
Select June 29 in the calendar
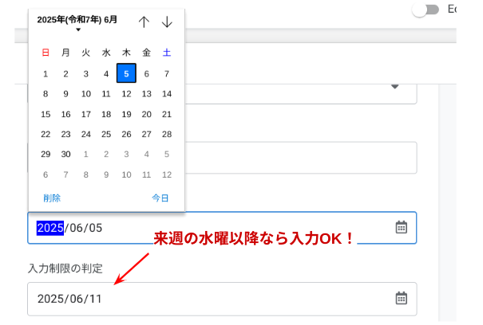click(x=46, y=154)
